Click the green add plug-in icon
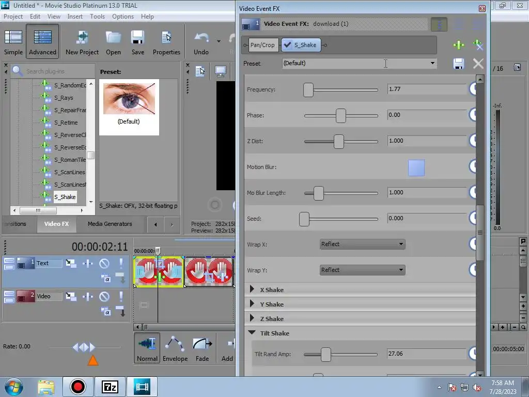This screenshot has width=529, height=397. 459,45
